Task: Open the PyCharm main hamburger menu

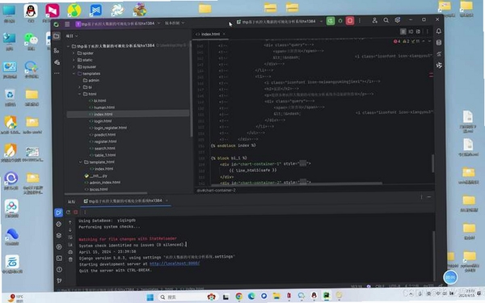Action: coord(67,23)
